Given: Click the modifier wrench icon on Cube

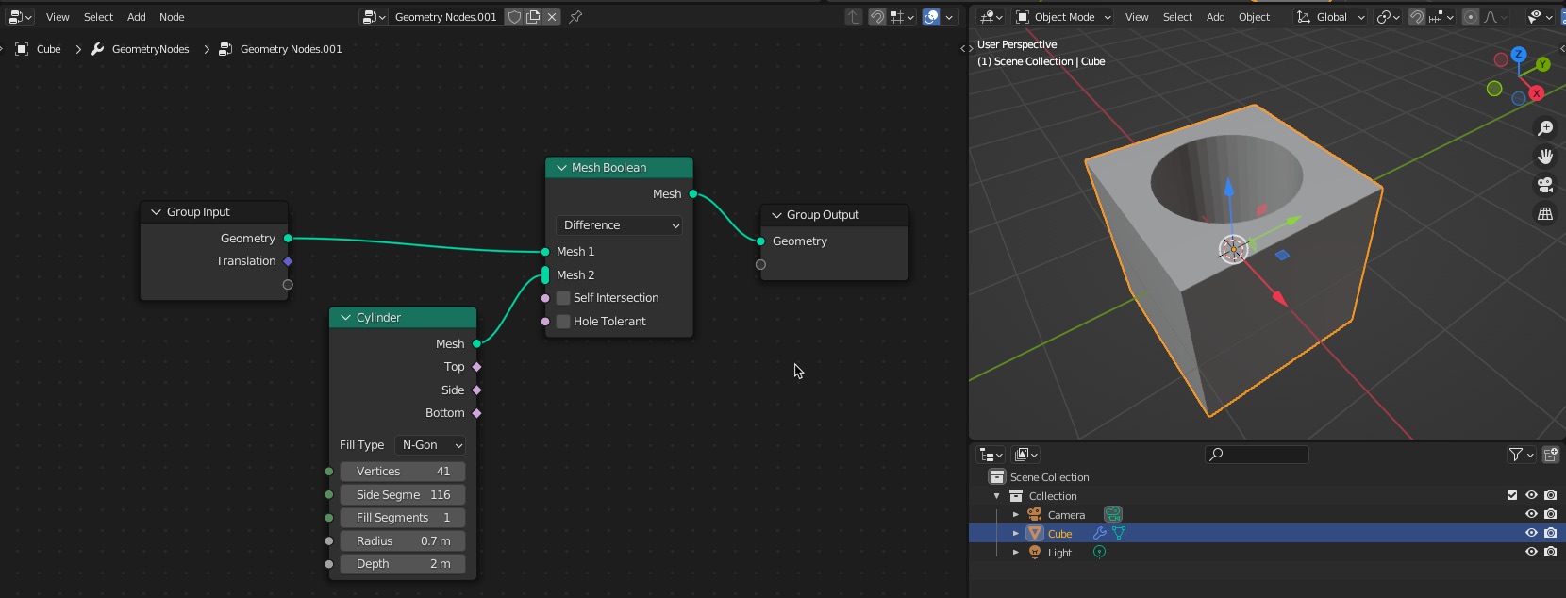Looking at the screenshot, I should tap(1099, 534).
